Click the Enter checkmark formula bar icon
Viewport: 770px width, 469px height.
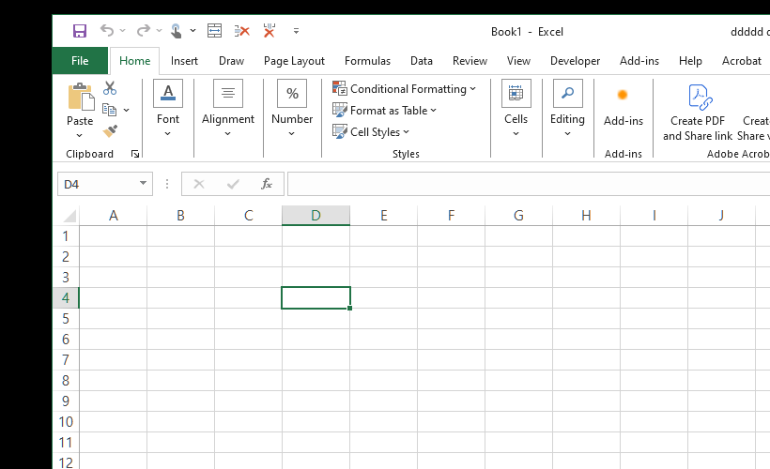click(233, 185)
